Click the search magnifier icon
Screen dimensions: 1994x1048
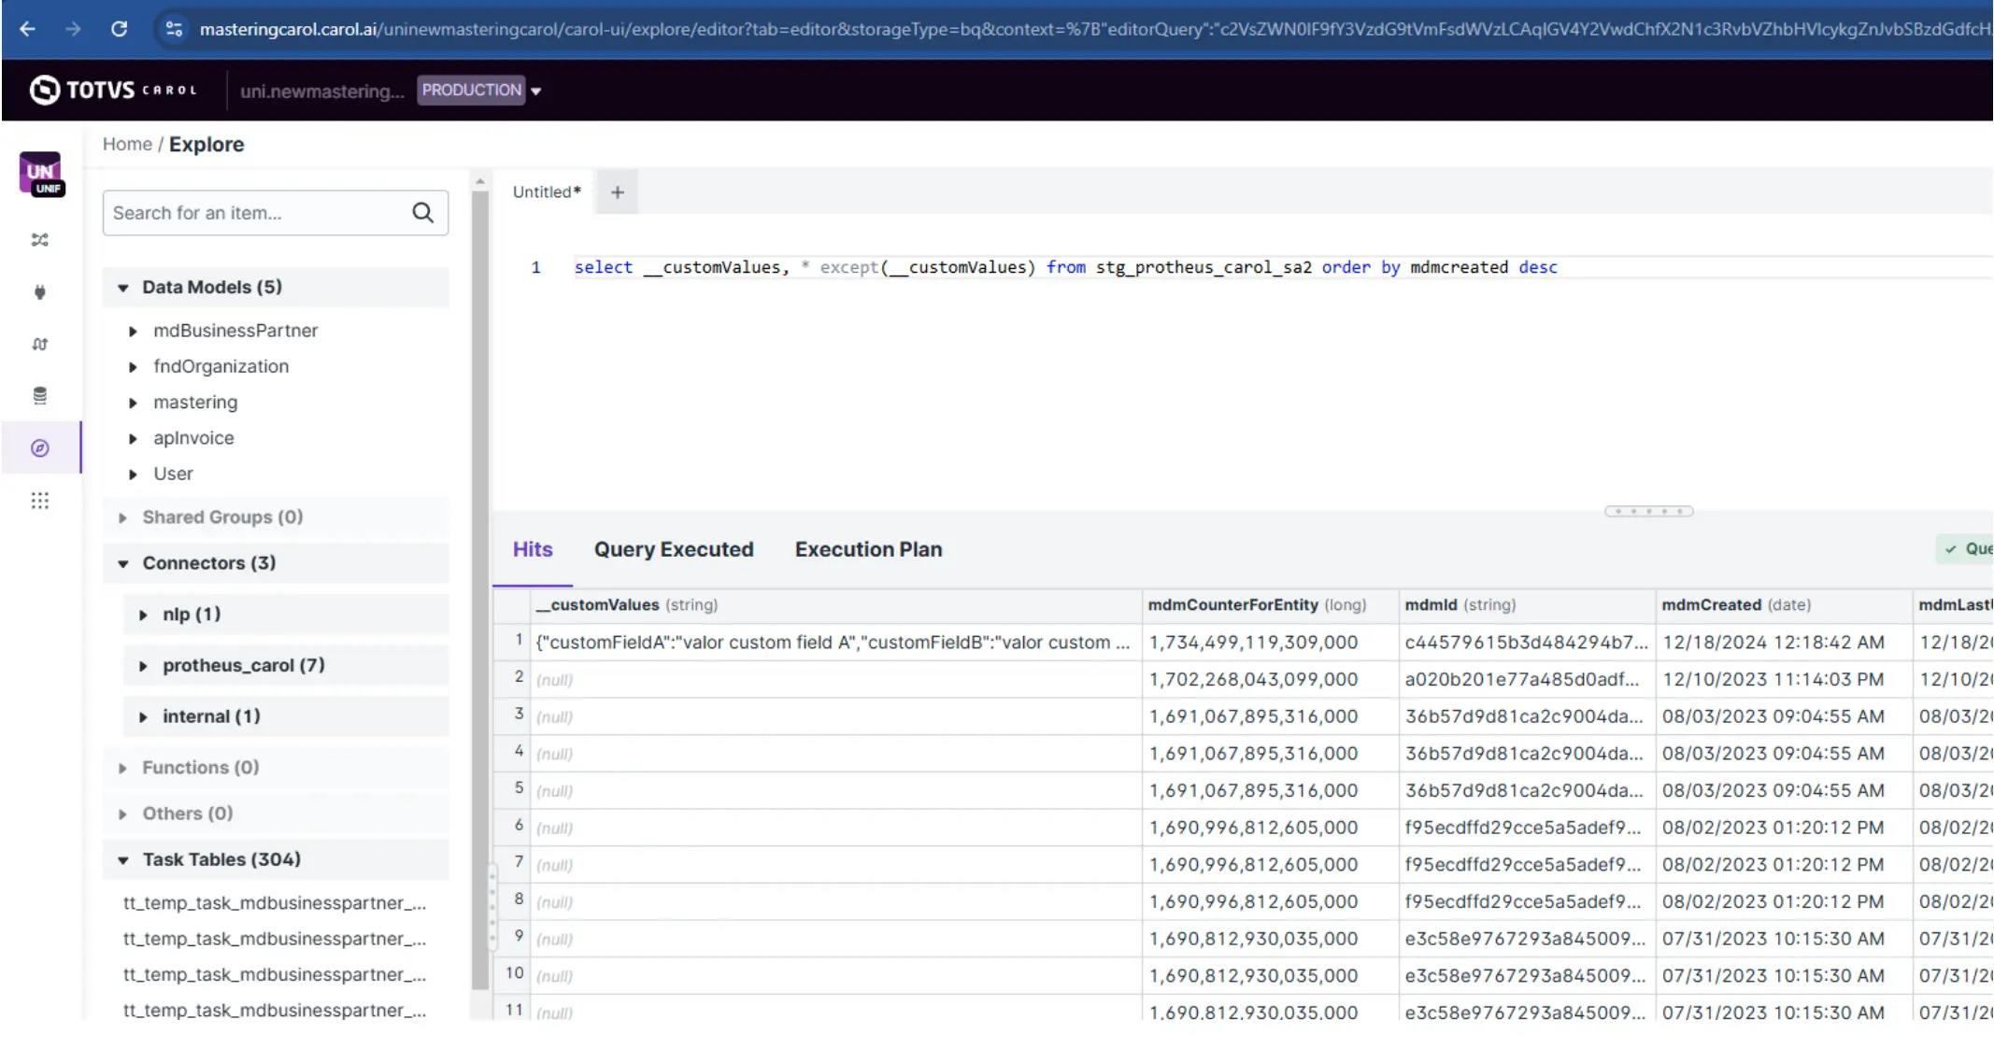(423, 213)
